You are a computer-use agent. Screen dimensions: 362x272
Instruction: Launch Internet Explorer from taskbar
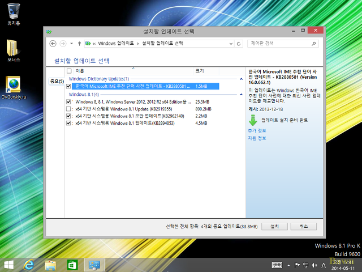[29, 265]
